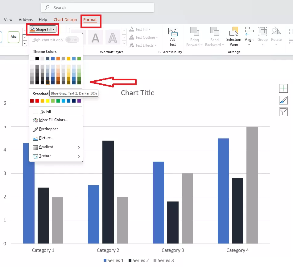Select the standard yellow color swatch
This screenshot has height=267, width=293.
click(47, 101)
